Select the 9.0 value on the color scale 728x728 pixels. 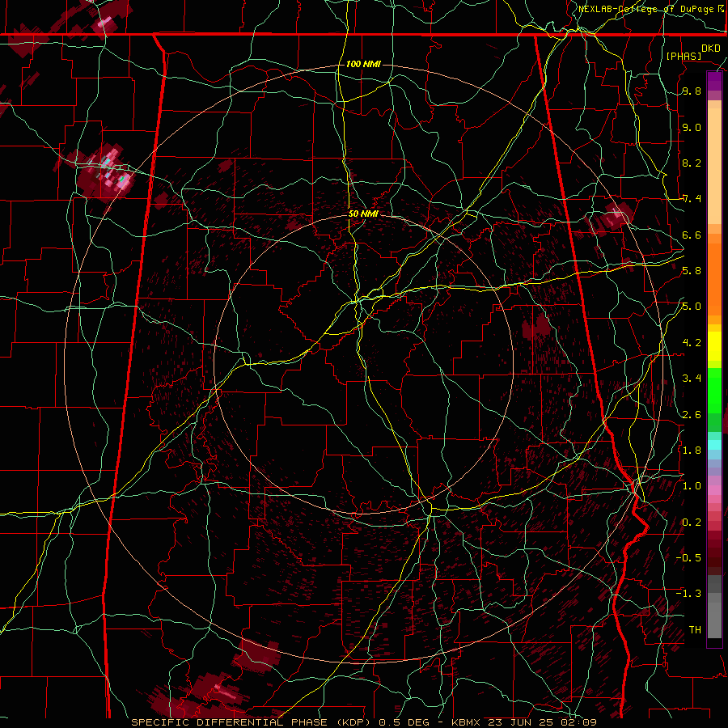pos(692,127)
